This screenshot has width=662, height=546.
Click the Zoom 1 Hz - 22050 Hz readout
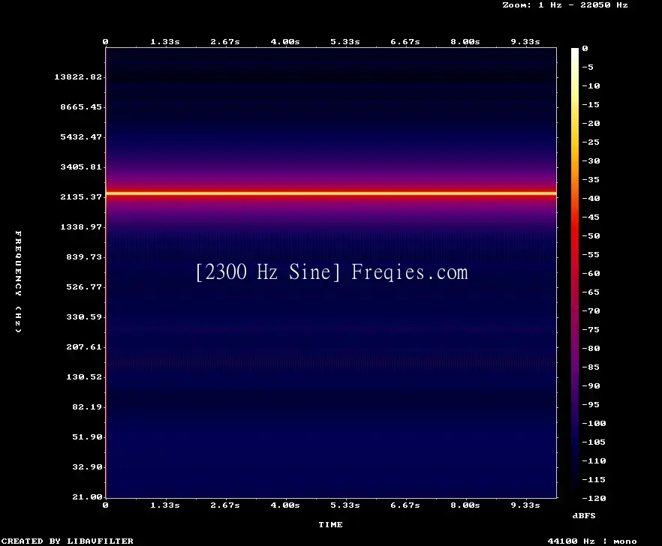pyautogui.click(x=565, y=5)
